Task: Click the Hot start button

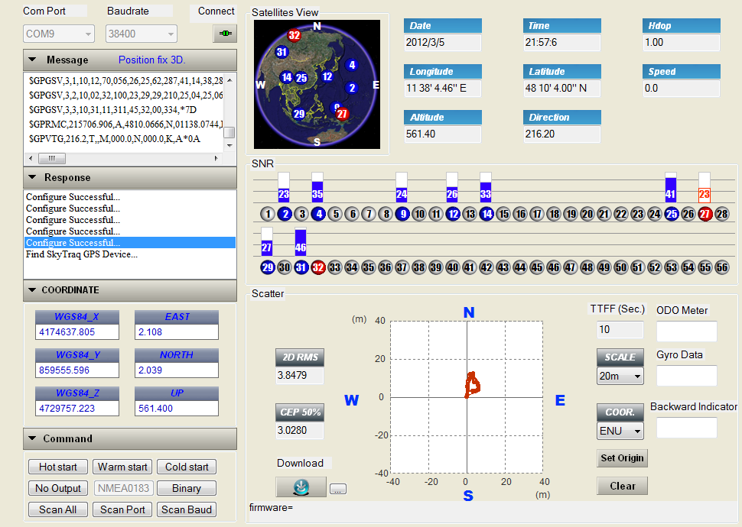Action: (57, 467)
